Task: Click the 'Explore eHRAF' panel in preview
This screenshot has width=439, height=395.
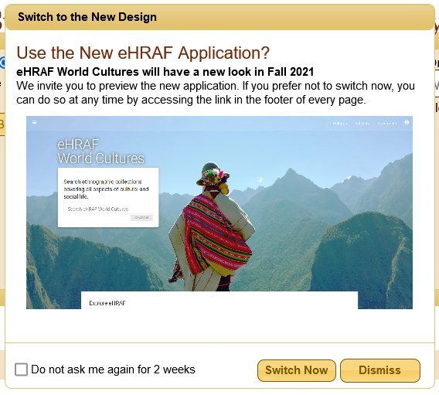Action: (x=219, y=300)
